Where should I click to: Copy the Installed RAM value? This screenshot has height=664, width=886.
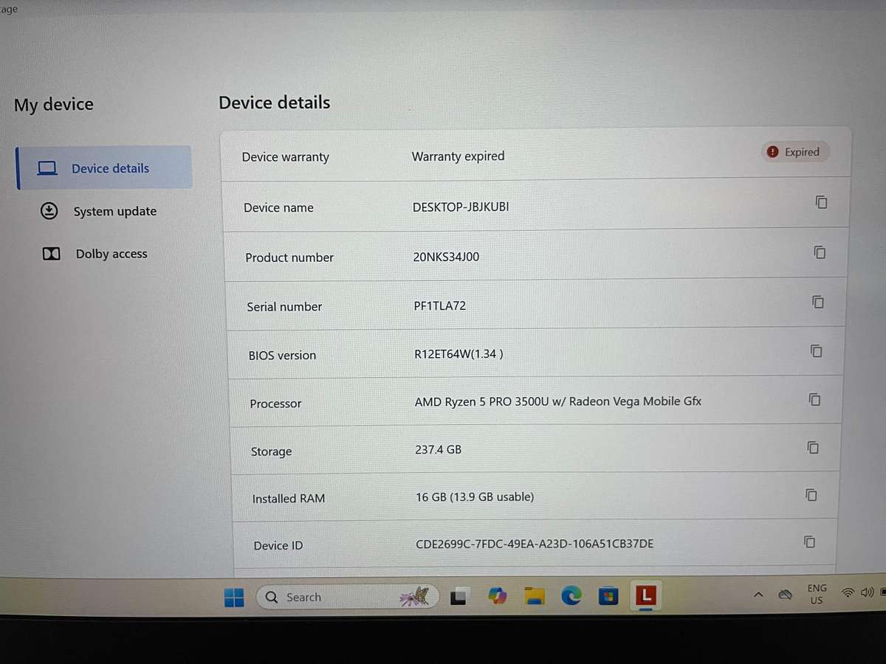(811, 495)
